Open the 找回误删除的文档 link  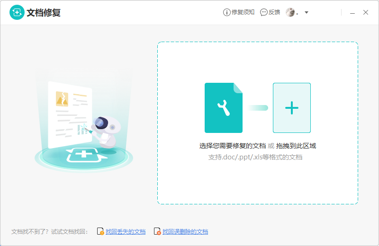click(x=185, y=232)
